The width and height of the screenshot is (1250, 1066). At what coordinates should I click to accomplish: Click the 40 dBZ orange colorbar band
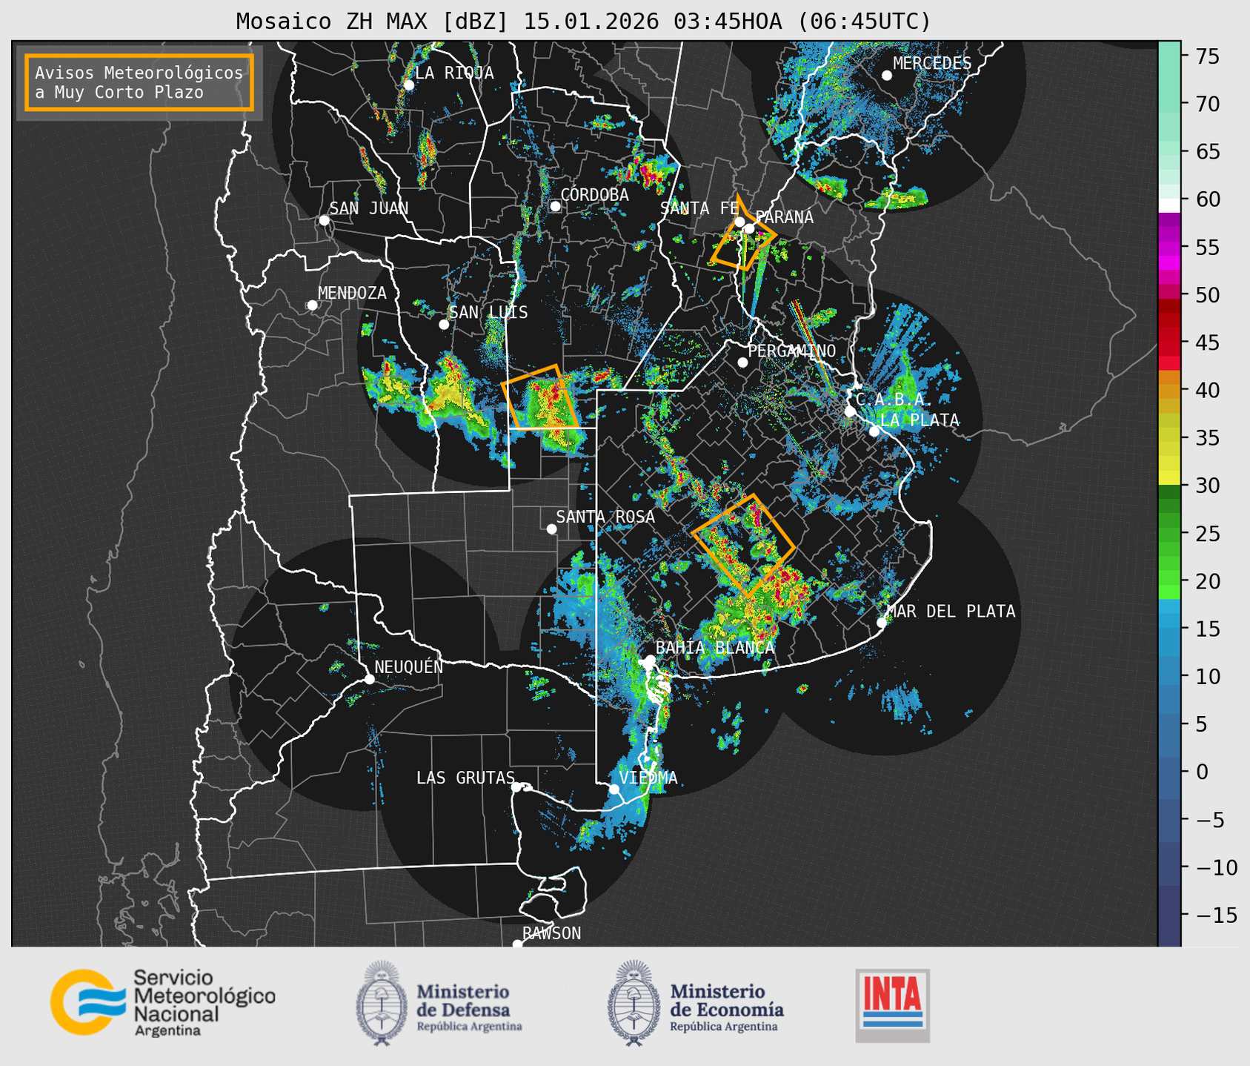click(x=1169, y=390)
